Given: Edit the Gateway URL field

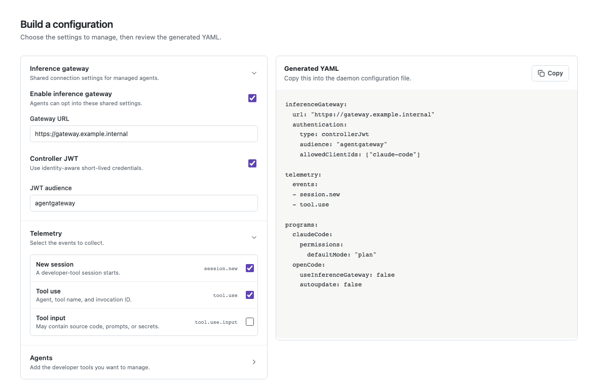Looking at the screenshot, I should [144, 134].
